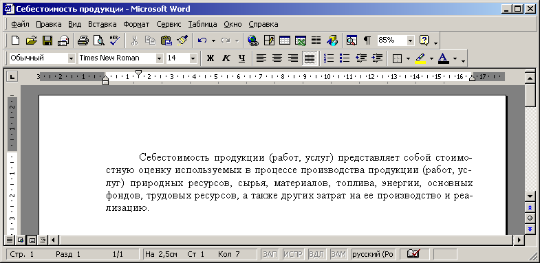The width and height of the screenshot is (540, 263).
Task: Open the Drawing toolbar icon
Action: (x=332, y=41)
